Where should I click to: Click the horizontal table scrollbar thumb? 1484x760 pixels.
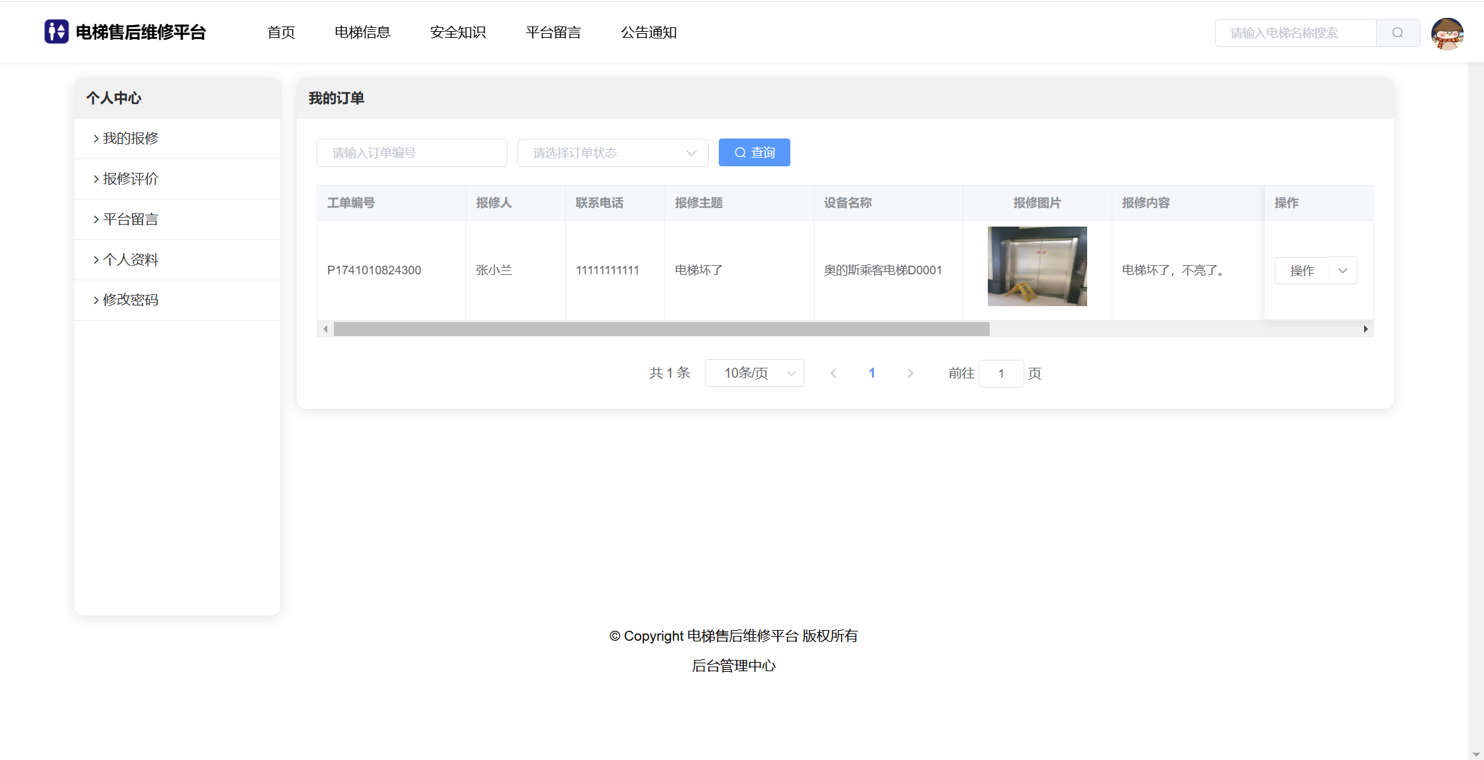coord(661,329)
